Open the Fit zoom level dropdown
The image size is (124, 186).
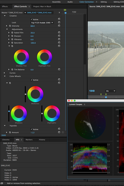(x=110, y=91)
